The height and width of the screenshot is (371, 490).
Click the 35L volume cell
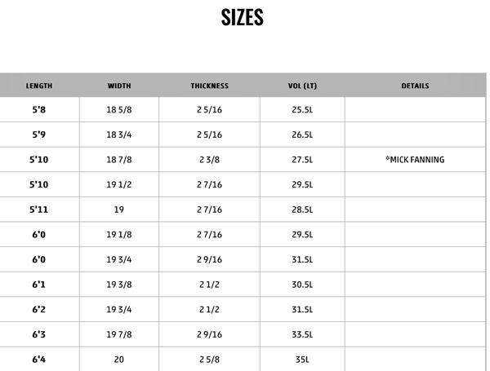(x=302, y=360)
